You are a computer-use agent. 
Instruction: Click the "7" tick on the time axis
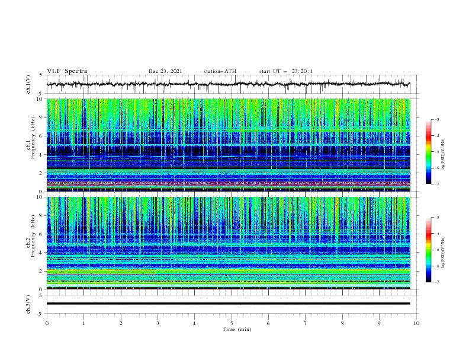(x=306, y=323)
